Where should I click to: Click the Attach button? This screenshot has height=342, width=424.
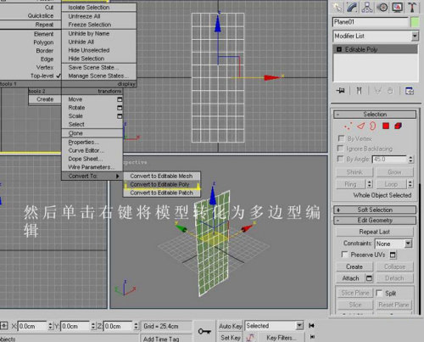(x=350, y=278)
